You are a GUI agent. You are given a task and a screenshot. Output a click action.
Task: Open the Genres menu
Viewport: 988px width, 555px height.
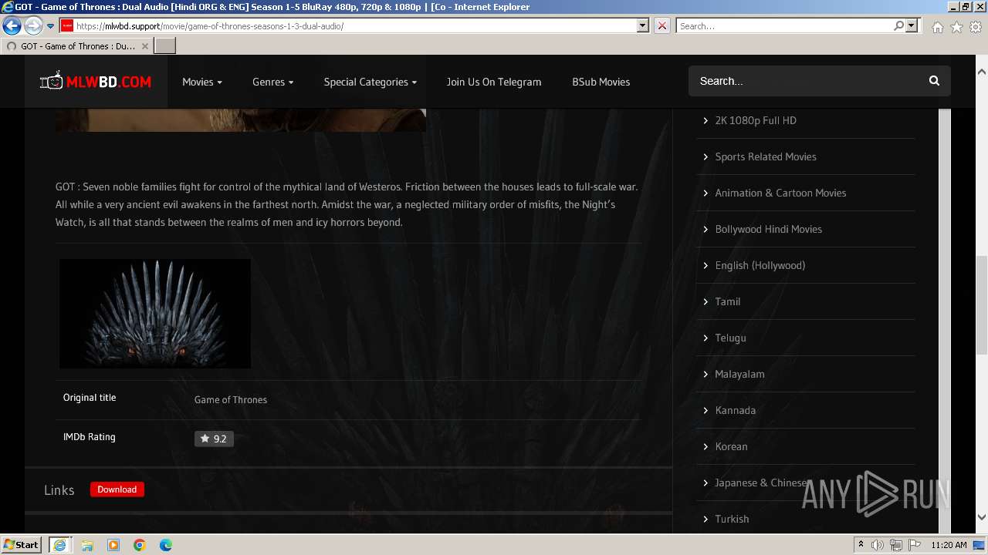pos(272,82)
